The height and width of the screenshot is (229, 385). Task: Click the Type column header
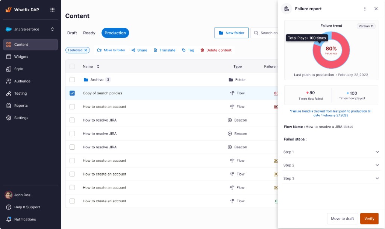(x=238, y=66)
